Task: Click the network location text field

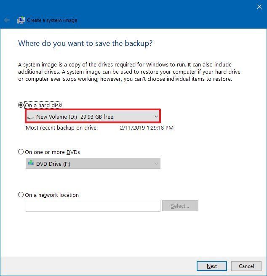Action: [93, 206]
